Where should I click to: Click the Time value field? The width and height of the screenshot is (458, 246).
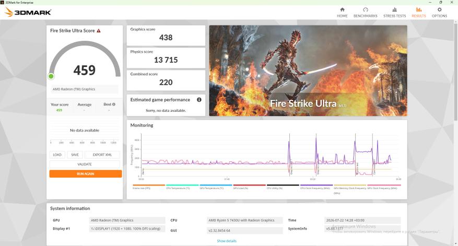pyautogui.click(x=362, y=220)
